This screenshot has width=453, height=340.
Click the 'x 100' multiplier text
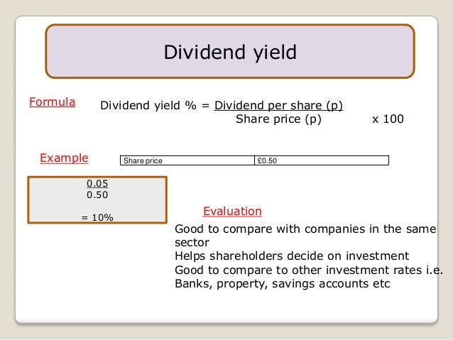388,119
